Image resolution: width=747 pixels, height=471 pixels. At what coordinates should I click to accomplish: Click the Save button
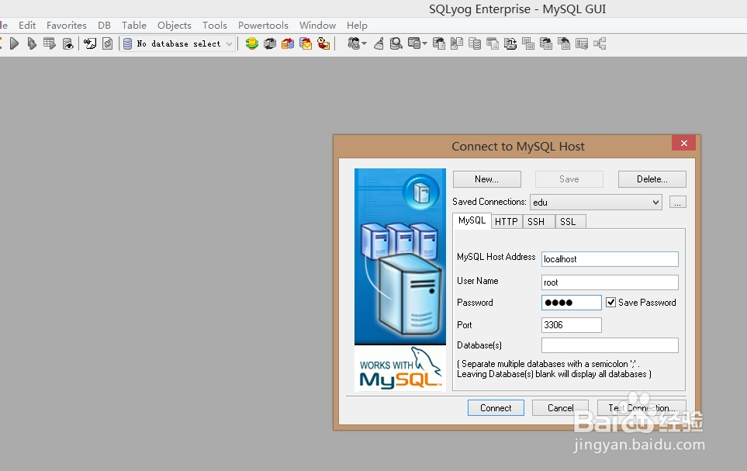pyautogui.click(x=569, y=179)
